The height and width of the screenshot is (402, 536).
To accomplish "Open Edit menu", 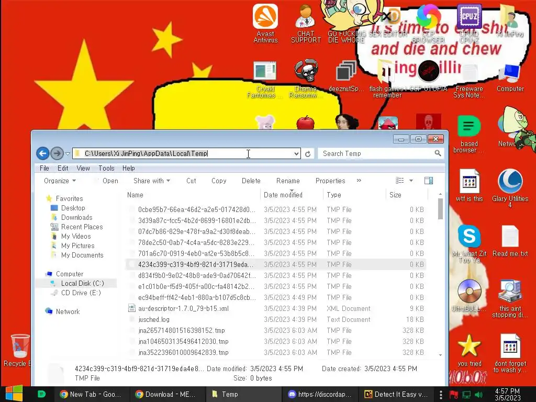I will (x=63, y=168).
